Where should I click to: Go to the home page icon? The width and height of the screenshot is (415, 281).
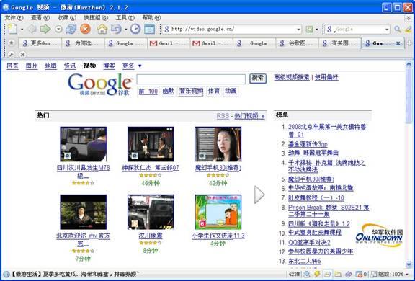102,29
